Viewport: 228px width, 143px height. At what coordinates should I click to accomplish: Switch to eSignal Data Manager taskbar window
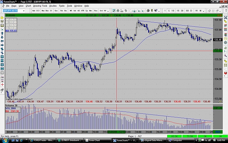point(152,140)
